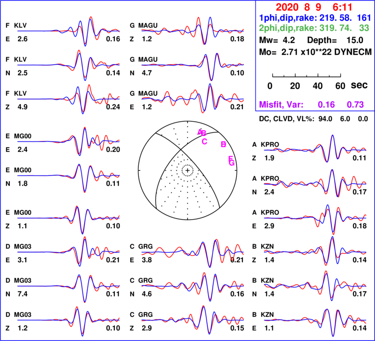
Task: Click the 7.4 amplitude under MG03 N
Action: click(x=22, y=294)
